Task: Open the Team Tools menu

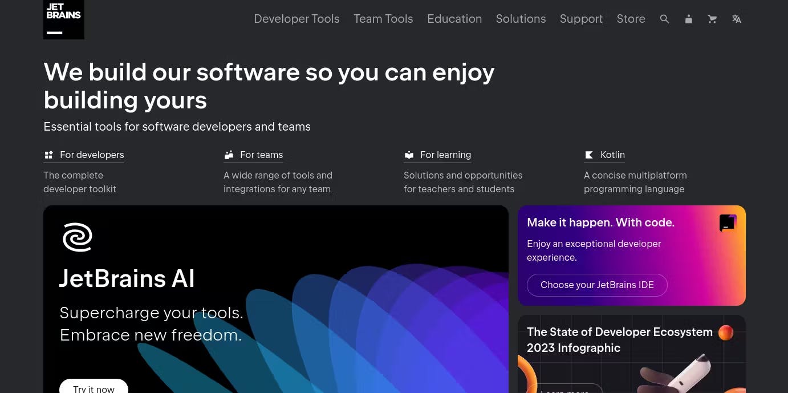Action: [383, 19]
